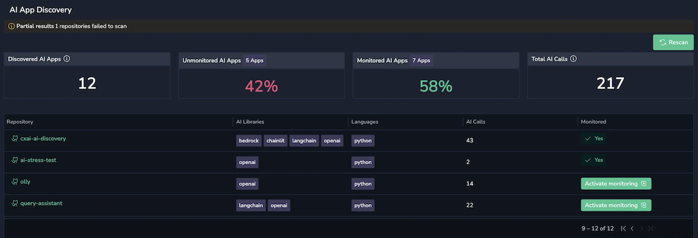The height and width of the screenshot is (238, 698).
Task: Click the info icon beside Total AI Calls
Action: pos(574,58)
